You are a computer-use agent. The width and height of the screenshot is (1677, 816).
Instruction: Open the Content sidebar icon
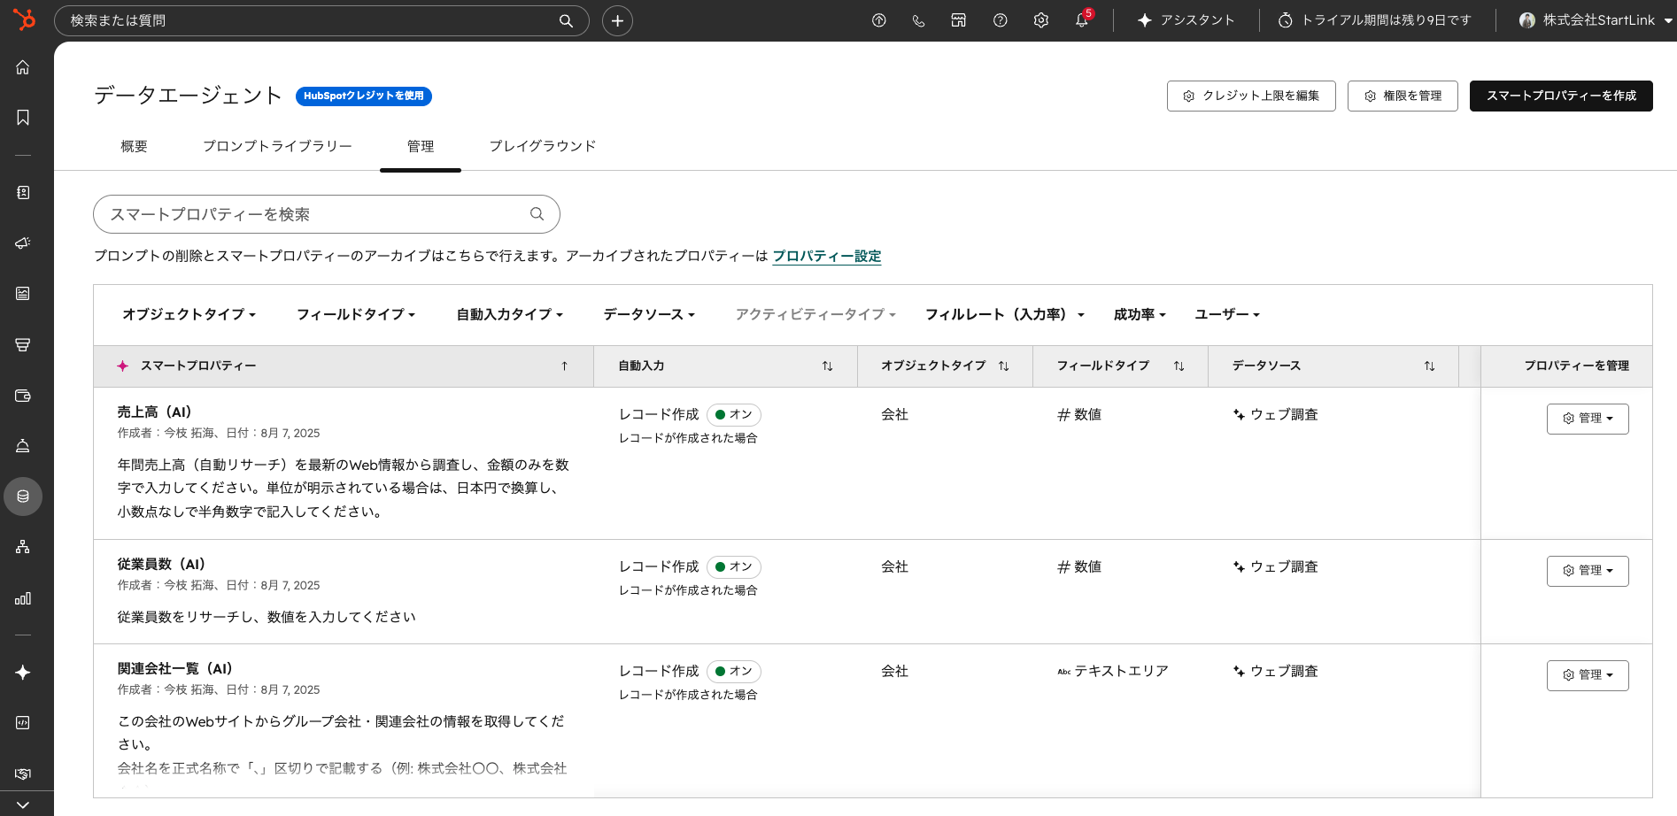23,293
